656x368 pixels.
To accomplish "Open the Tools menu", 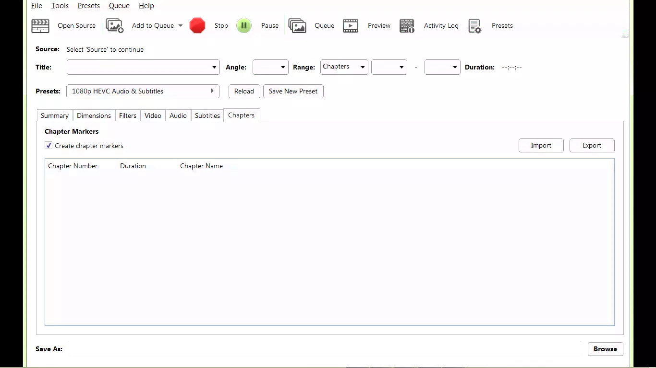I will (60, 5).
